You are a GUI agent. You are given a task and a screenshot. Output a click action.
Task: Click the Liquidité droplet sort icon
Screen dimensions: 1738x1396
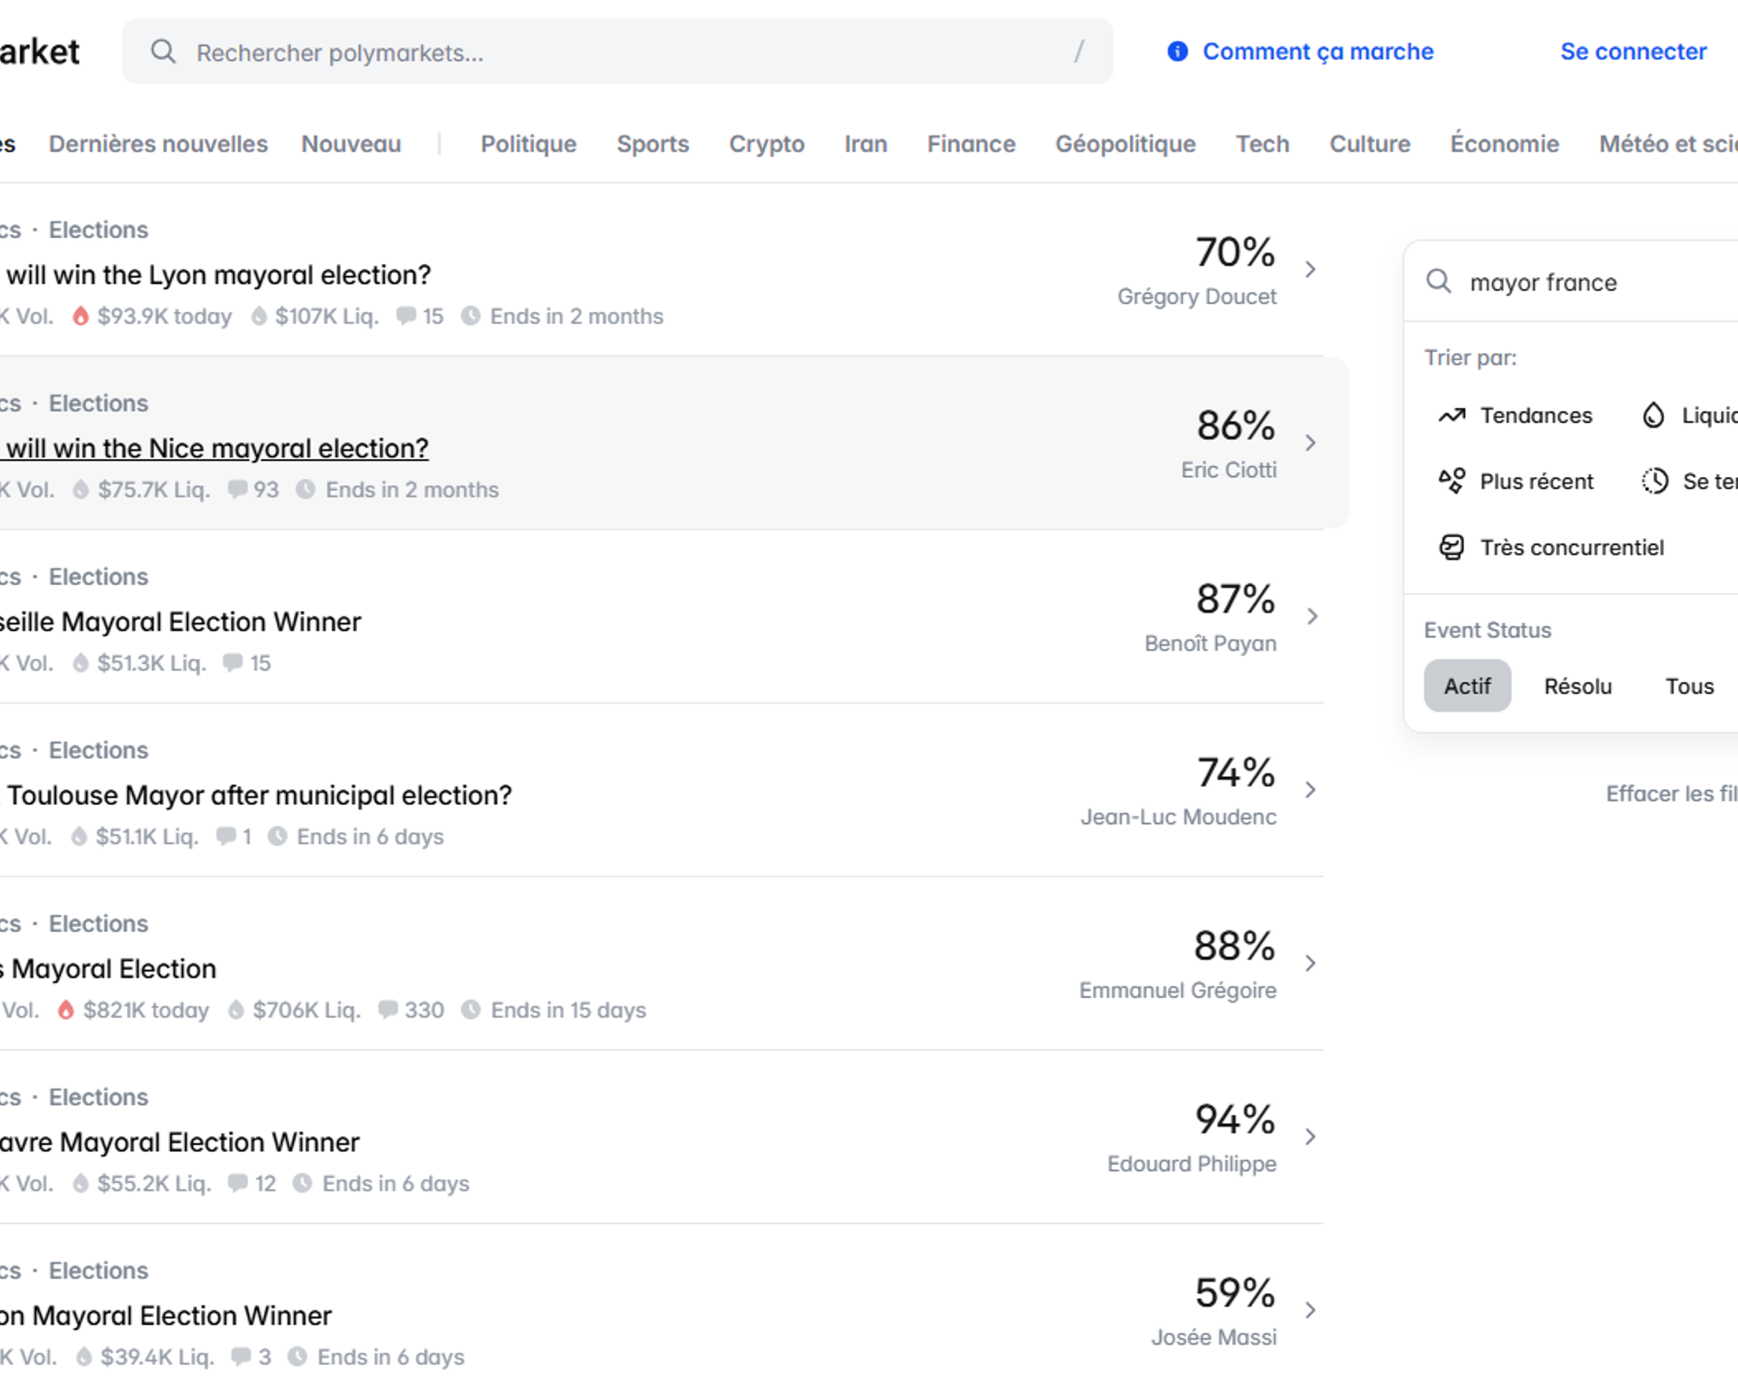(1653, 416)
